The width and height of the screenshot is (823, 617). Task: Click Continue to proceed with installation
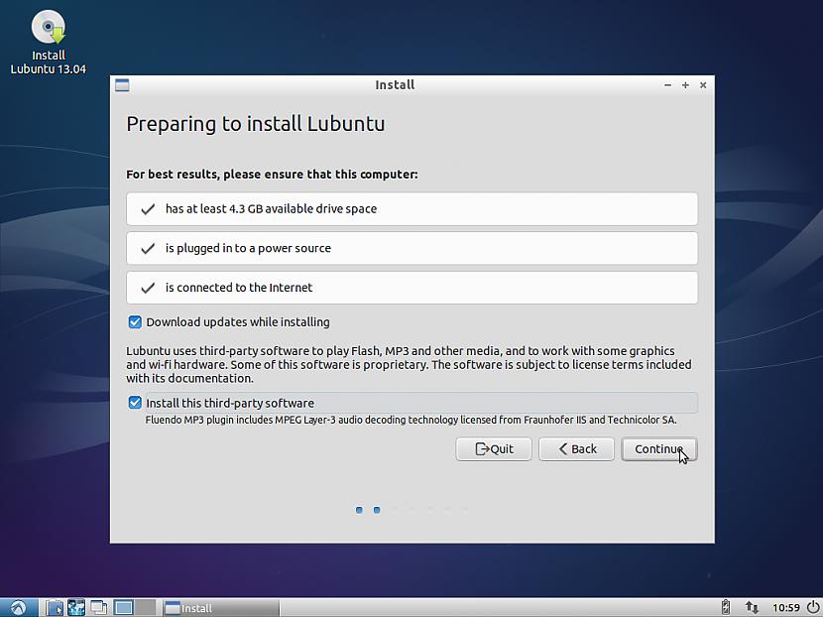click(659, 449)
